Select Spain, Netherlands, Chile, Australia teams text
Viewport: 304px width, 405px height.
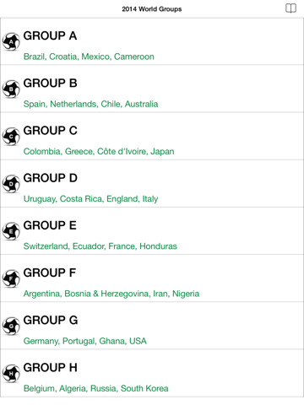[x=90, y=104]
